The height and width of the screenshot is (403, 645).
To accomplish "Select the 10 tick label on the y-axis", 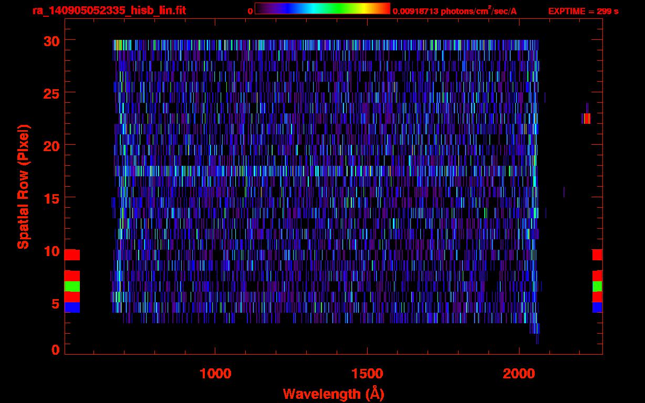I will point(51,250).
